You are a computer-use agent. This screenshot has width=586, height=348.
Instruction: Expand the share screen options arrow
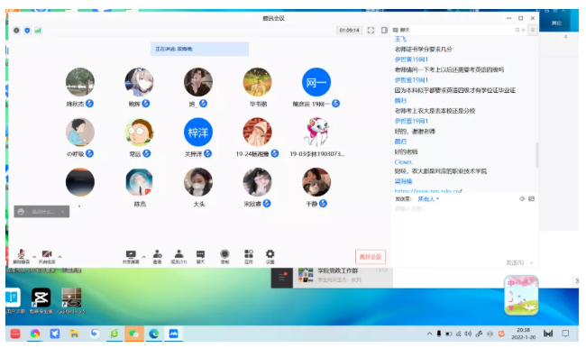[x=144, y=257]
